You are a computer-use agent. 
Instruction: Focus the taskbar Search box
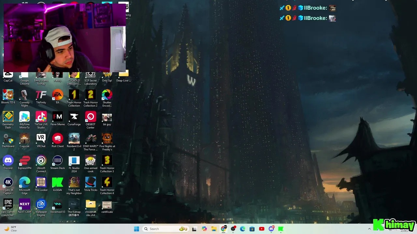coord(165,229)
